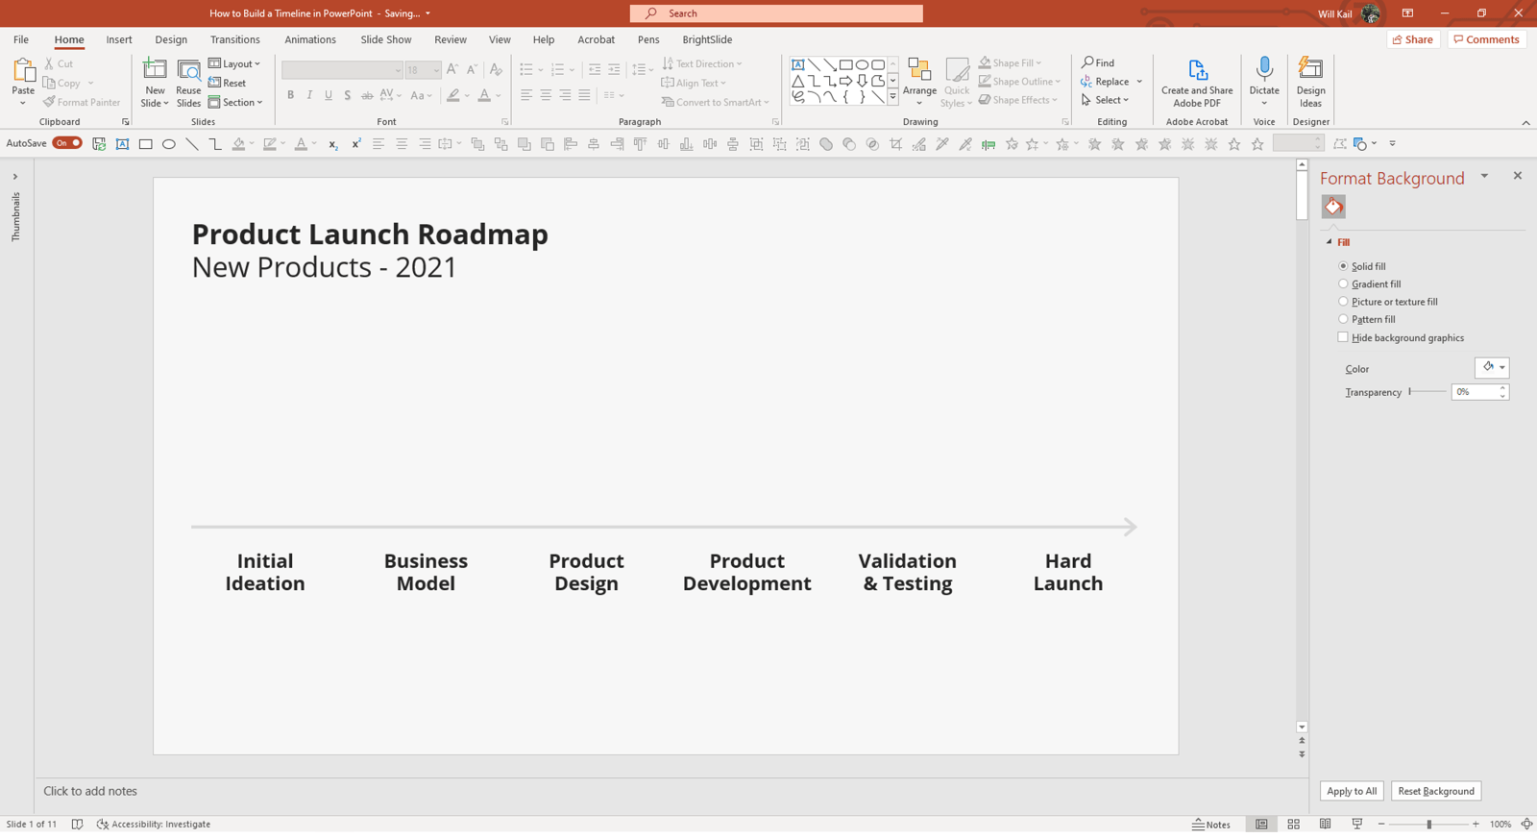
Task: Open Design Ideas pane
Action: coord(1310,83)
